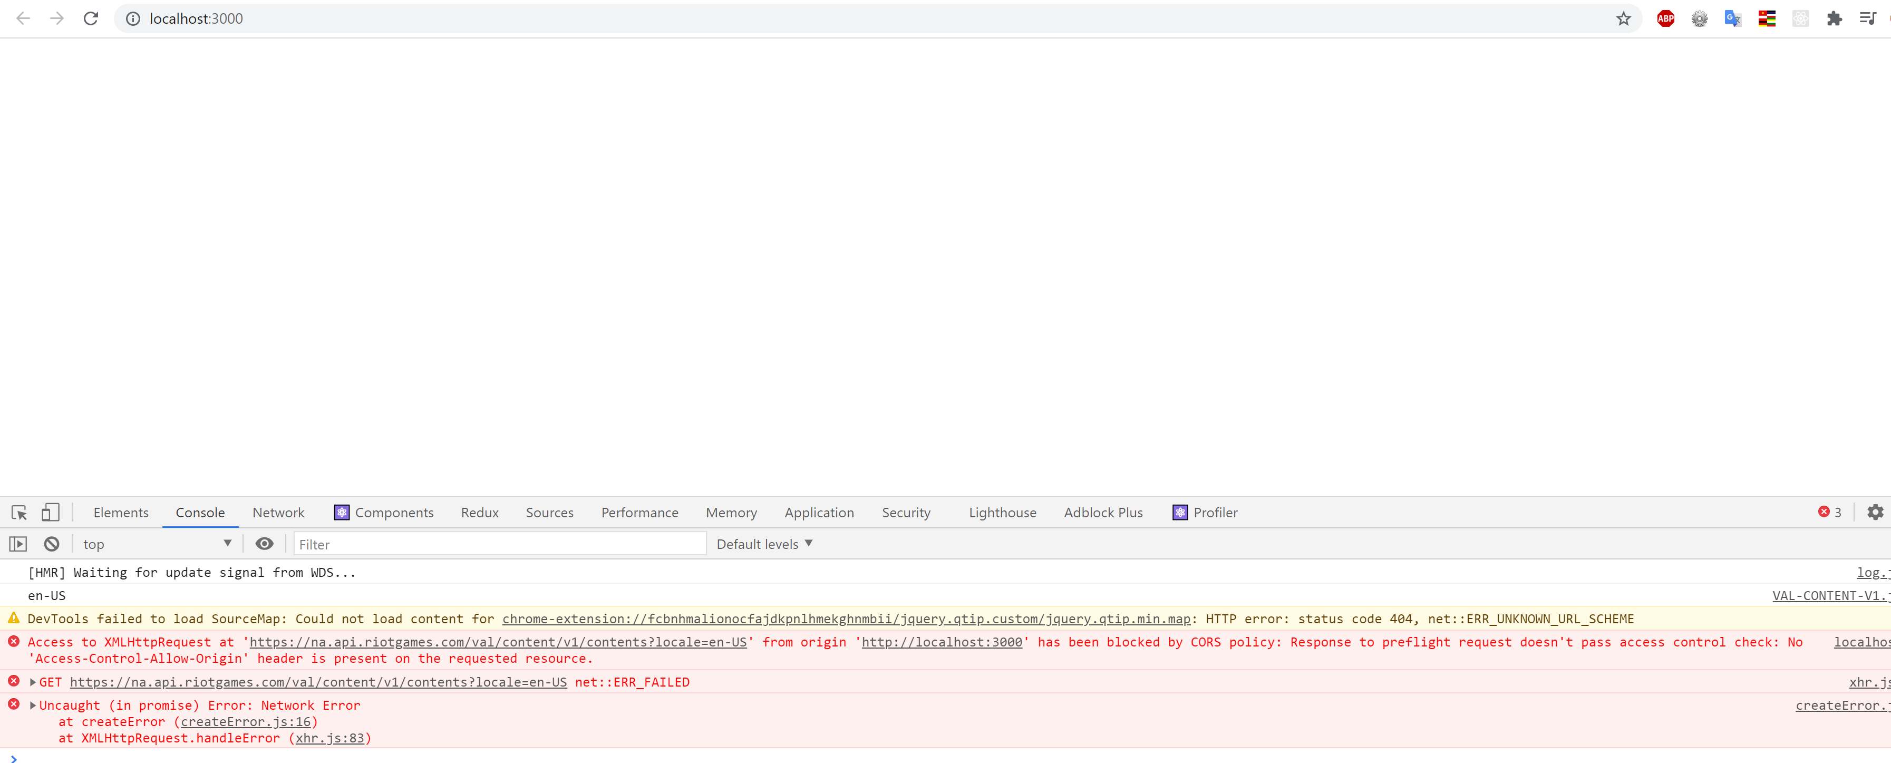Open the jquery.qtip.min.map extension link
Screen dimensions: 1891x763
(846, 619)
